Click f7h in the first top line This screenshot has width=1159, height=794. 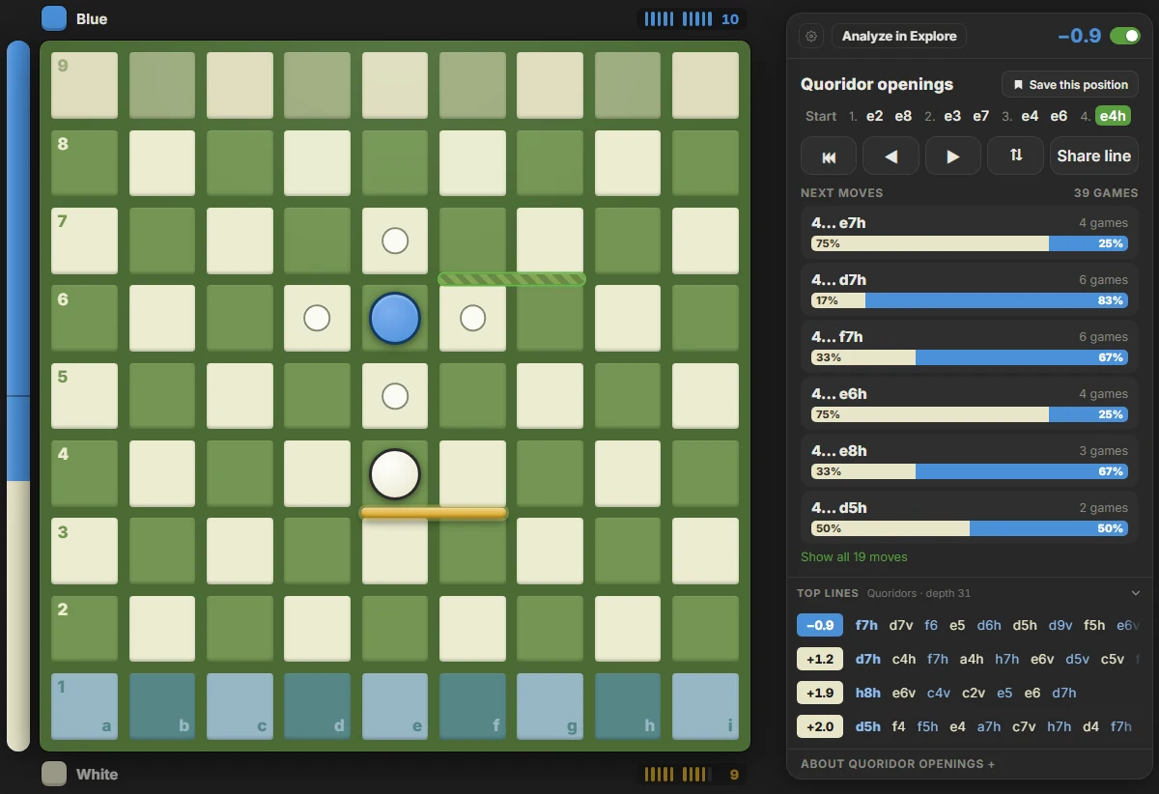point(866,625)
